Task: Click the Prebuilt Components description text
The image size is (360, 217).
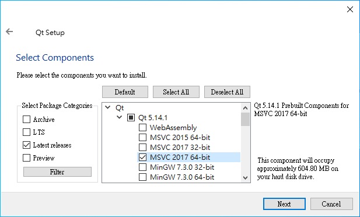Action: pos(302,110)
